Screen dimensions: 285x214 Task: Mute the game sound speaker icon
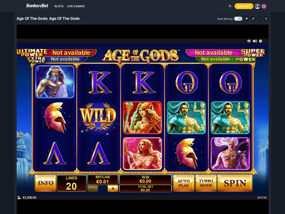255,41
